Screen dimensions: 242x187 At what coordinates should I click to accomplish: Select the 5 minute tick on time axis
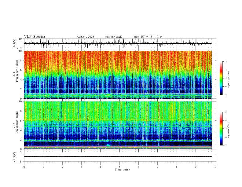click(119, 167)
